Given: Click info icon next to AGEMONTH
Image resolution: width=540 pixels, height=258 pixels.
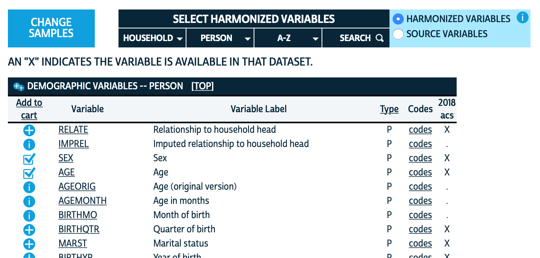Looking at the screenshot, I should tap(29, 202).
